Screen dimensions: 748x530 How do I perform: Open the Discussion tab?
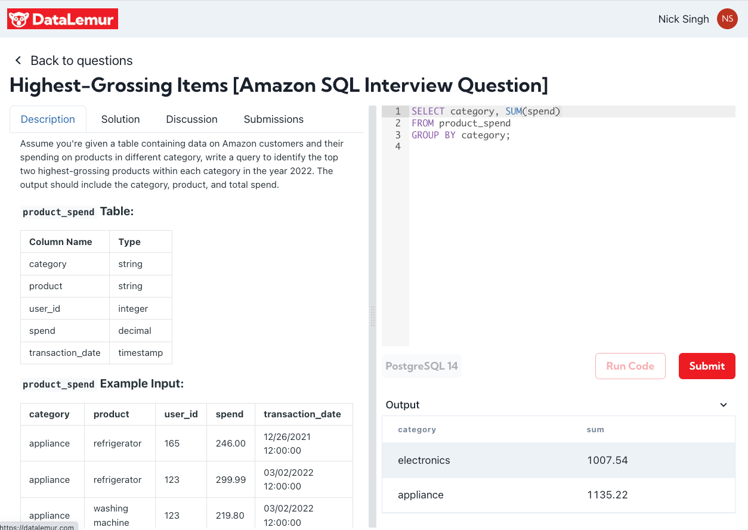coord(191,119)
